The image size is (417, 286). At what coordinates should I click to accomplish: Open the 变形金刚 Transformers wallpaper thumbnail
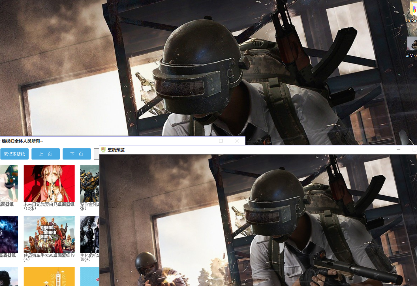(89, 183)
